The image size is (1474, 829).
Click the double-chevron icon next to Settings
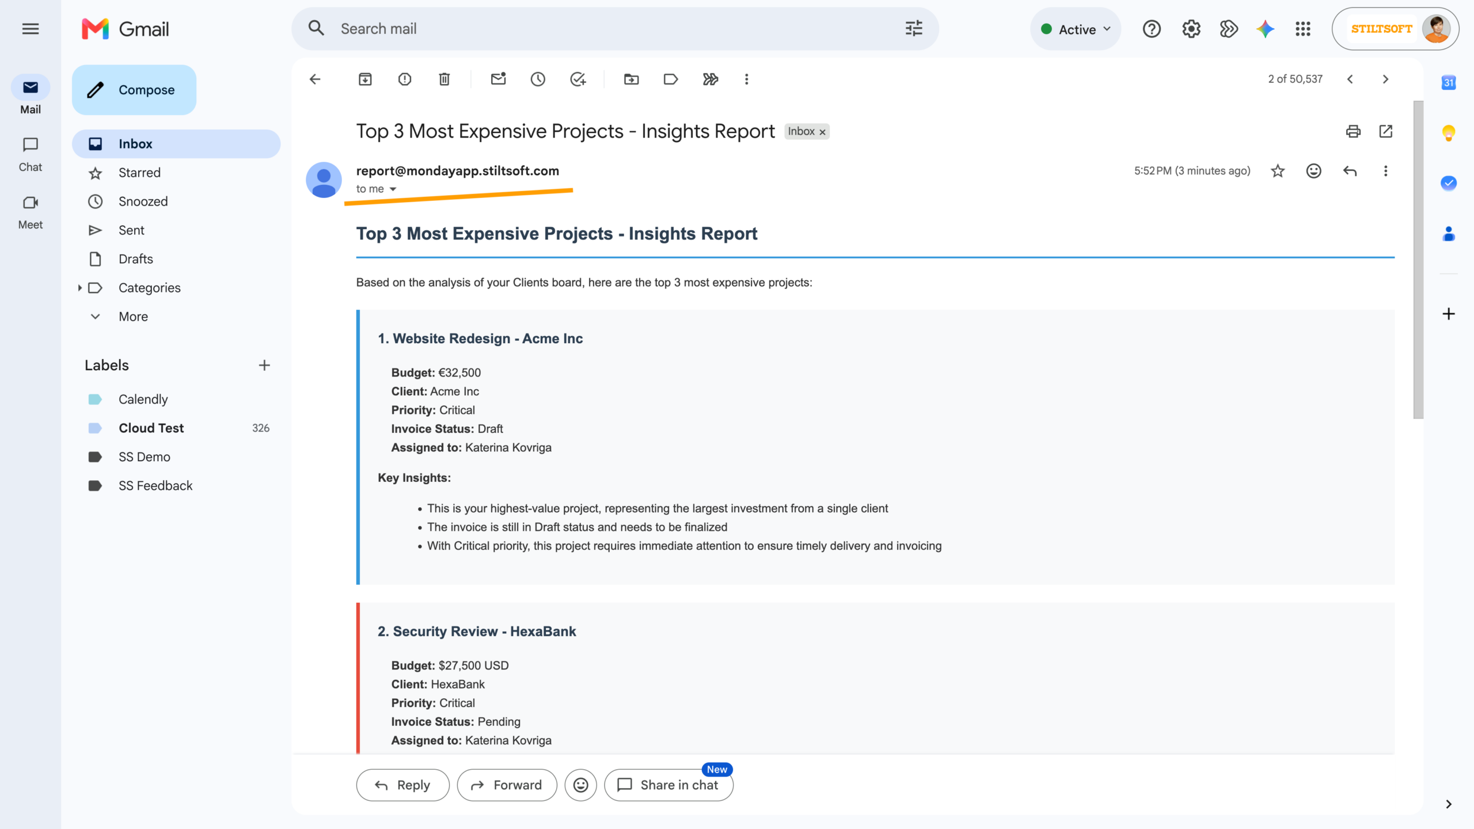(x=1229, y=29)
